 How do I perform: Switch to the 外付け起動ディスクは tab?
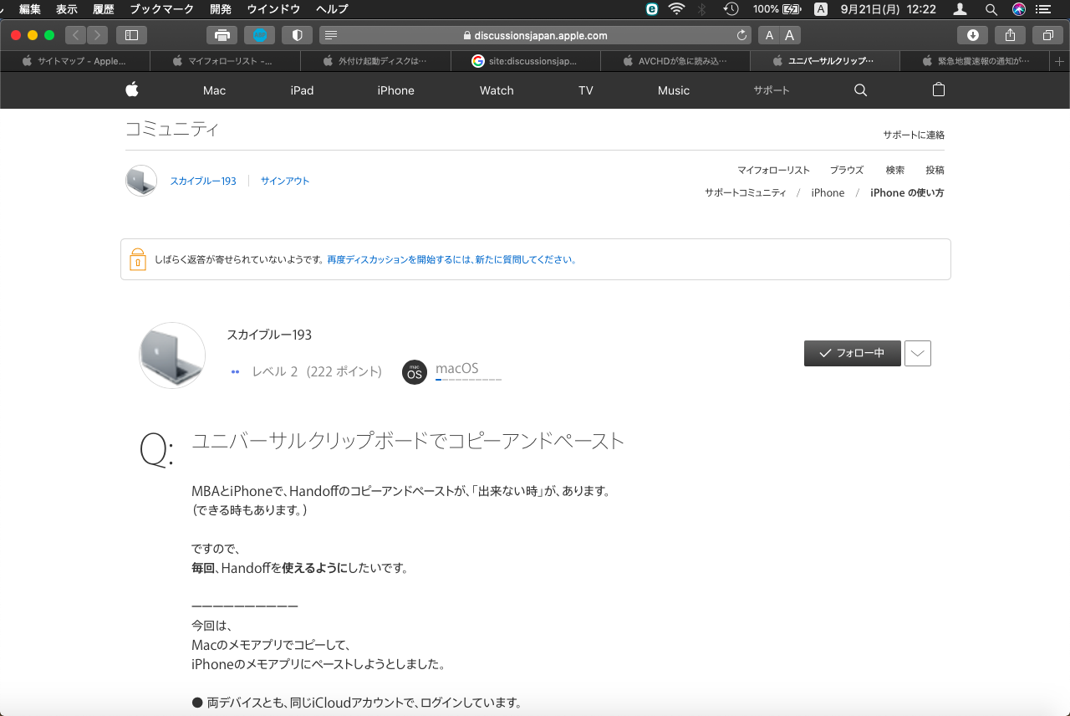click(x=375, y=61)
